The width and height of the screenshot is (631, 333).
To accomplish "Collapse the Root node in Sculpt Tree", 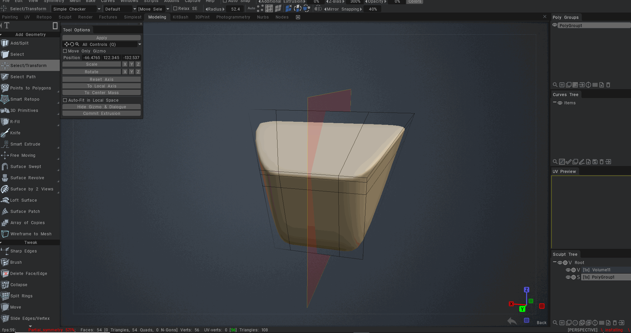I will tap(555, 262).
